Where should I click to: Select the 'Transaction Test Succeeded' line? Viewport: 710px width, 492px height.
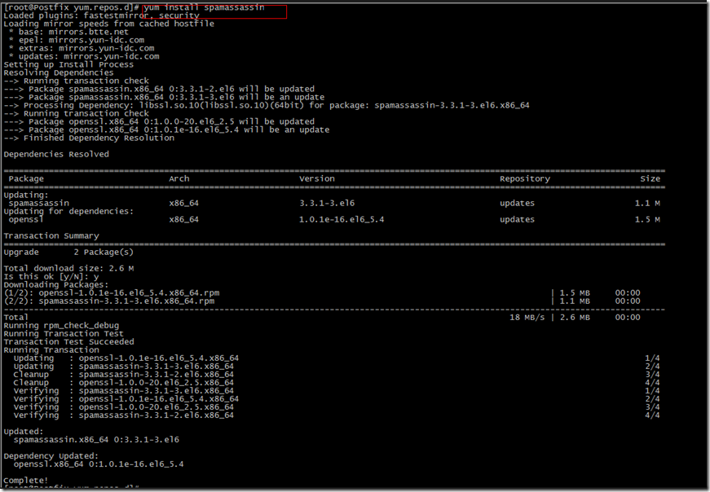[x=68, y=341]
